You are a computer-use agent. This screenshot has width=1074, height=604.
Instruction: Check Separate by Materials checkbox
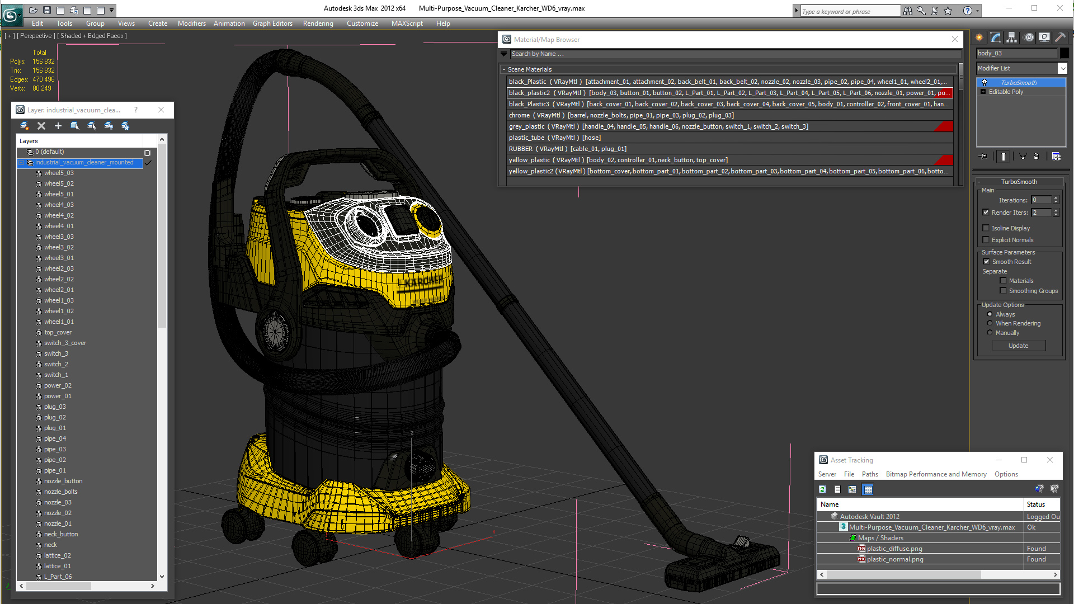click(x=1004, y=281)
